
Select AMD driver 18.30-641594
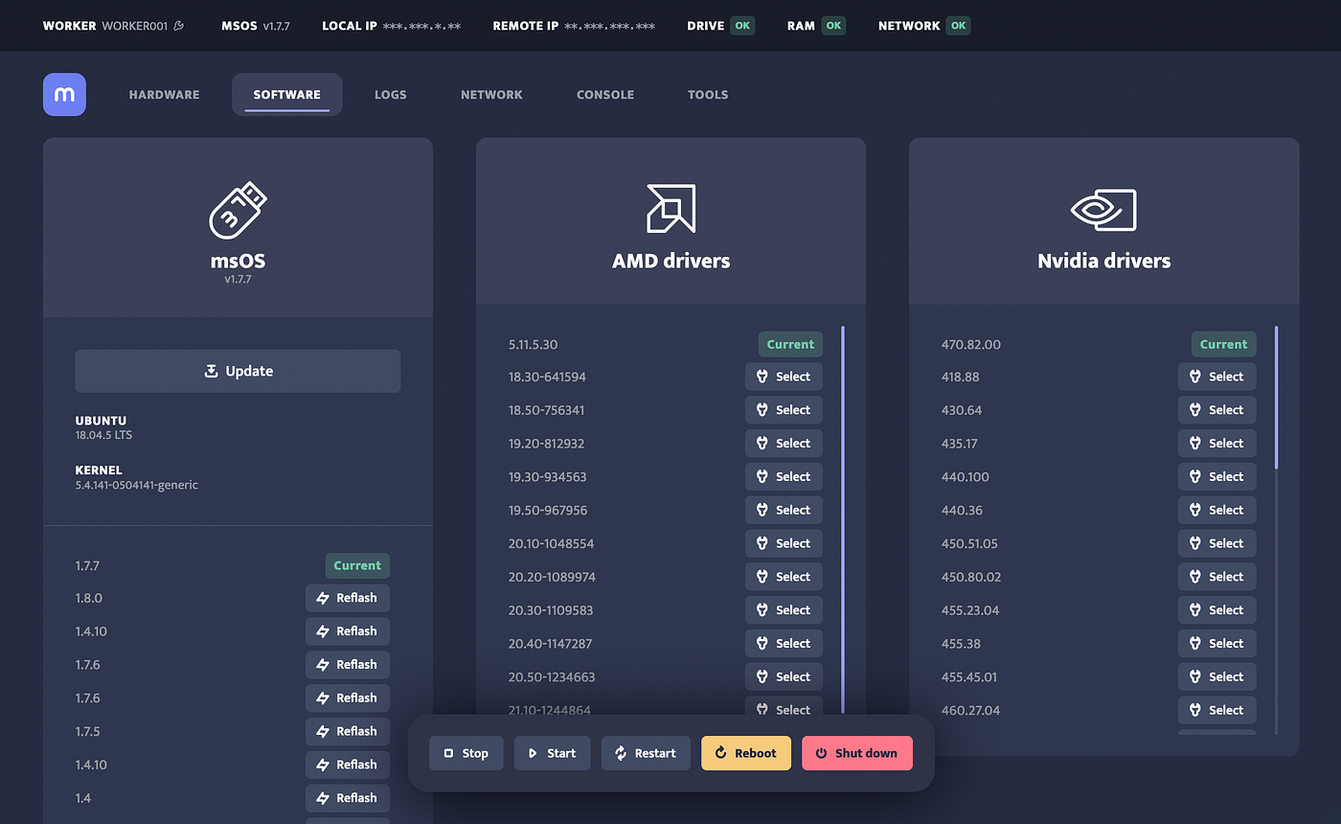[x=784, y=377]
